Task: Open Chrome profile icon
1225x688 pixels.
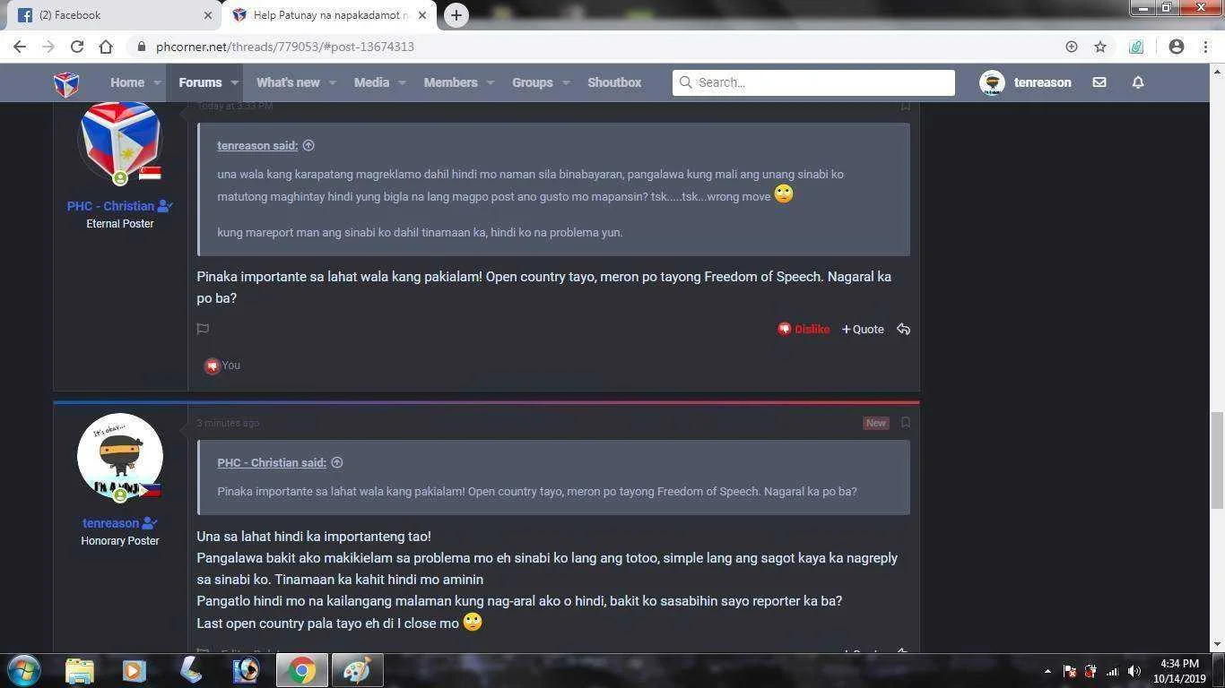Action: [1177, 47]
